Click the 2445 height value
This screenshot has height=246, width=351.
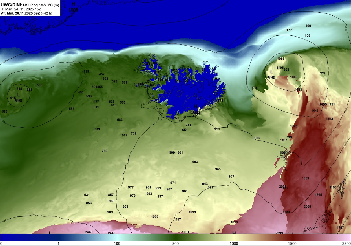(112, 233)
